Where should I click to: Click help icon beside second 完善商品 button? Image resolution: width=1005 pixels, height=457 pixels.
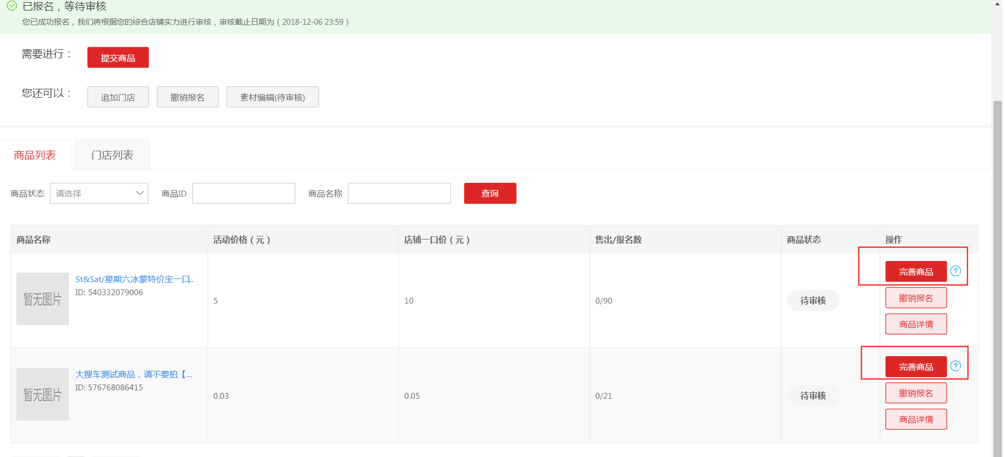click(955, 366)
